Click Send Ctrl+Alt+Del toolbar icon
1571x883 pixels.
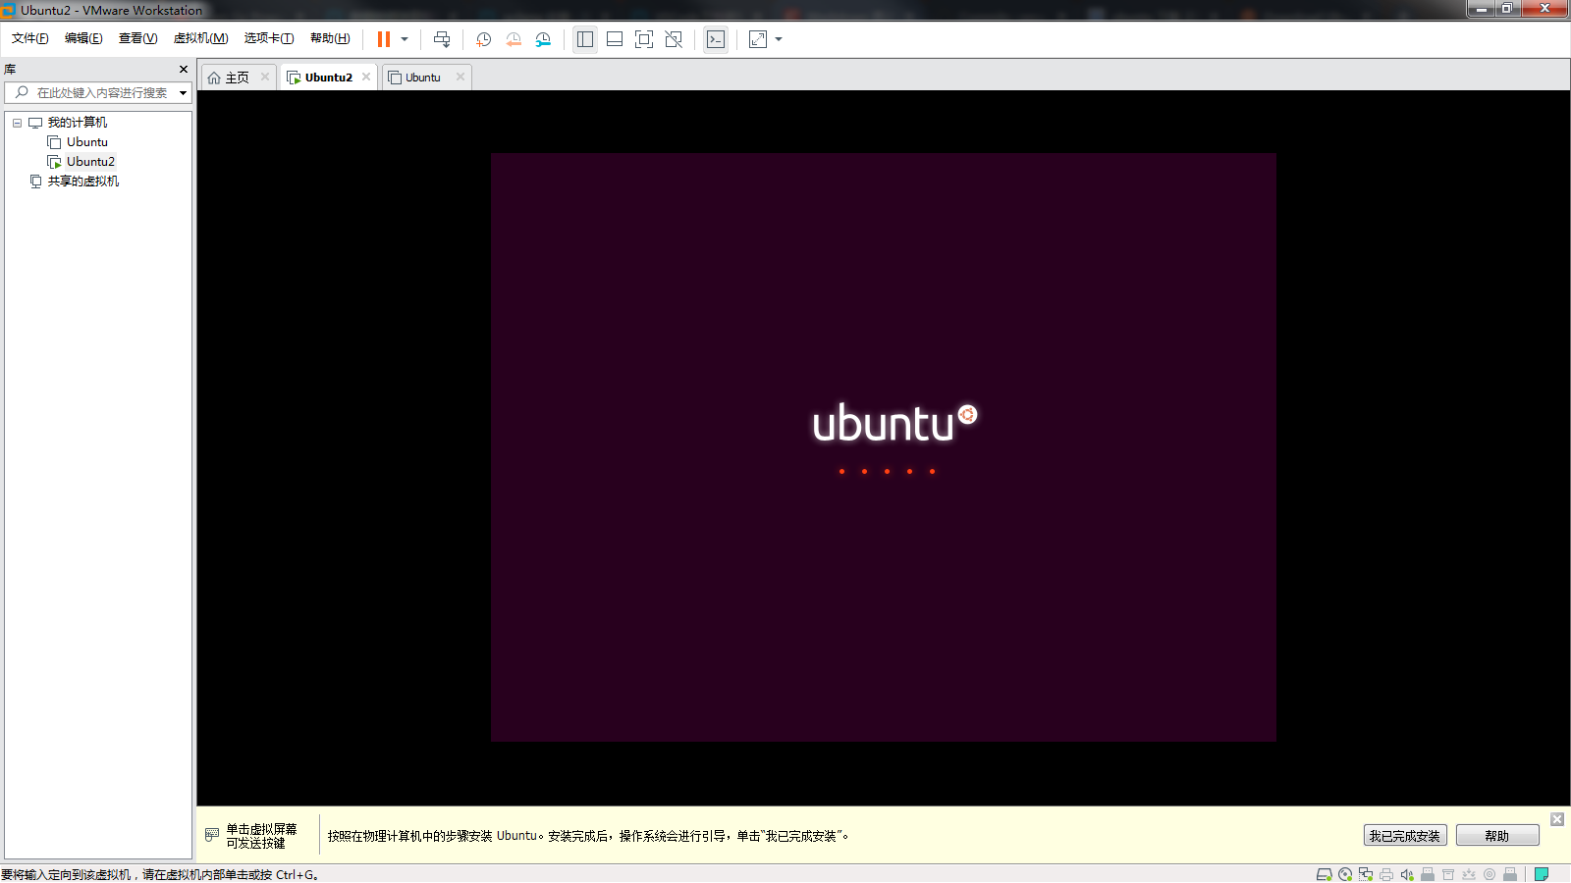coord(442,39)
